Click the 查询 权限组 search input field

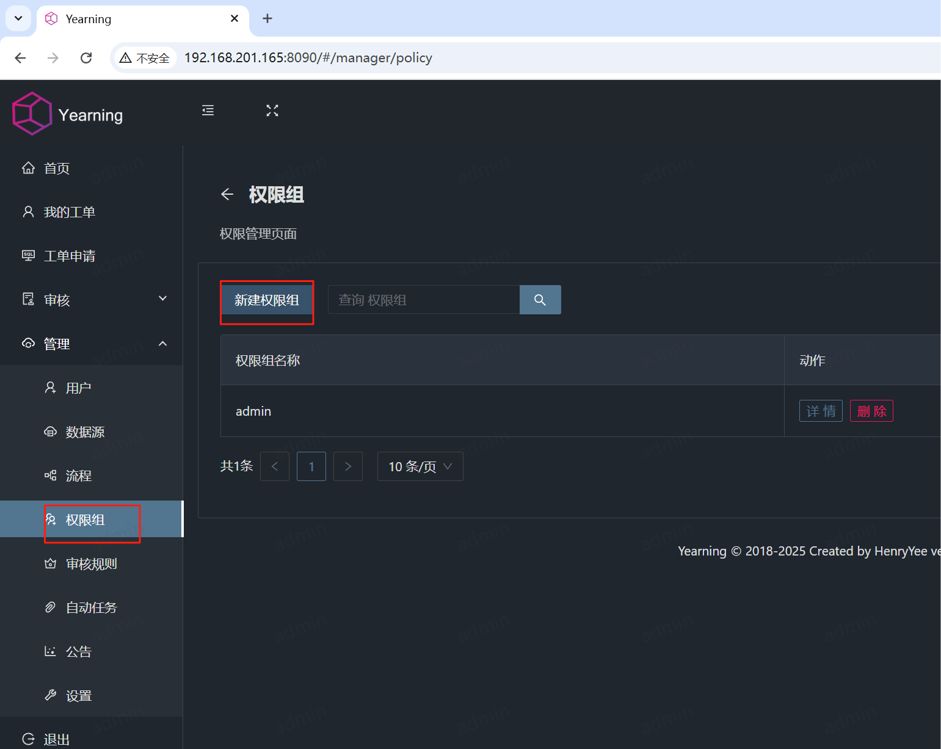pos(424,299)
